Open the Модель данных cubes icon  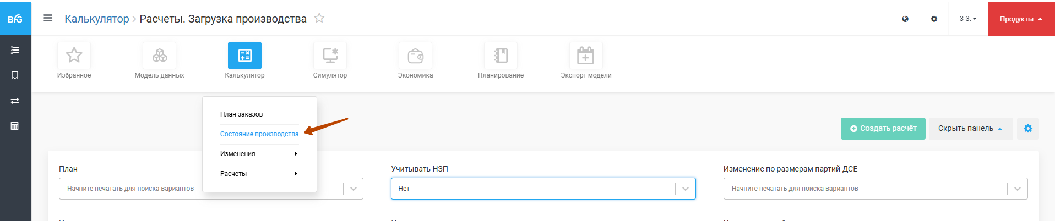coord(159,56)
